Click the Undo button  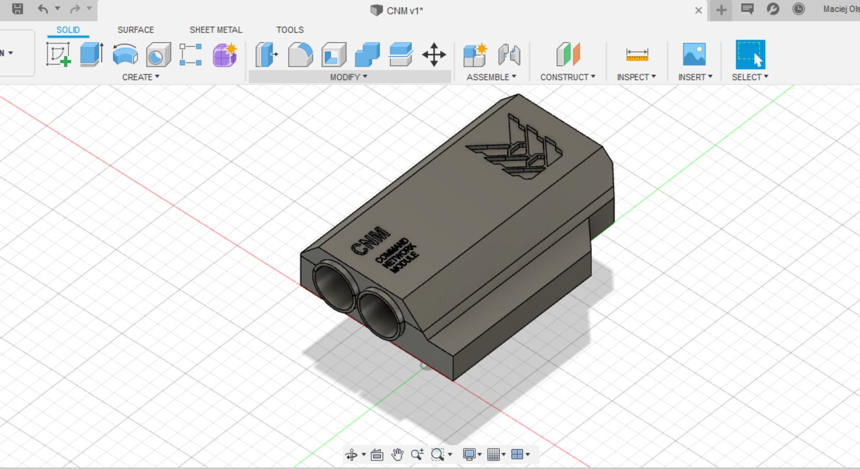[43, 9]
